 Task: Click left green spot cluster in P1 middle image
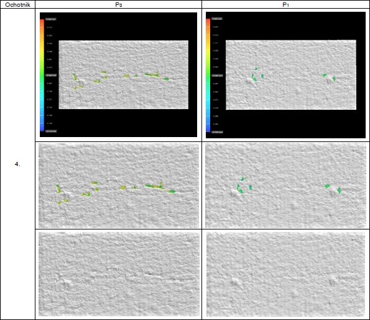coord(244,185)
